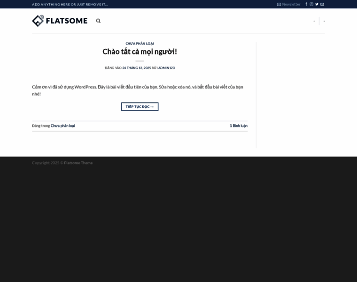Click the post date '24 THÁNG 12, 2025'

tap(137, 68)
